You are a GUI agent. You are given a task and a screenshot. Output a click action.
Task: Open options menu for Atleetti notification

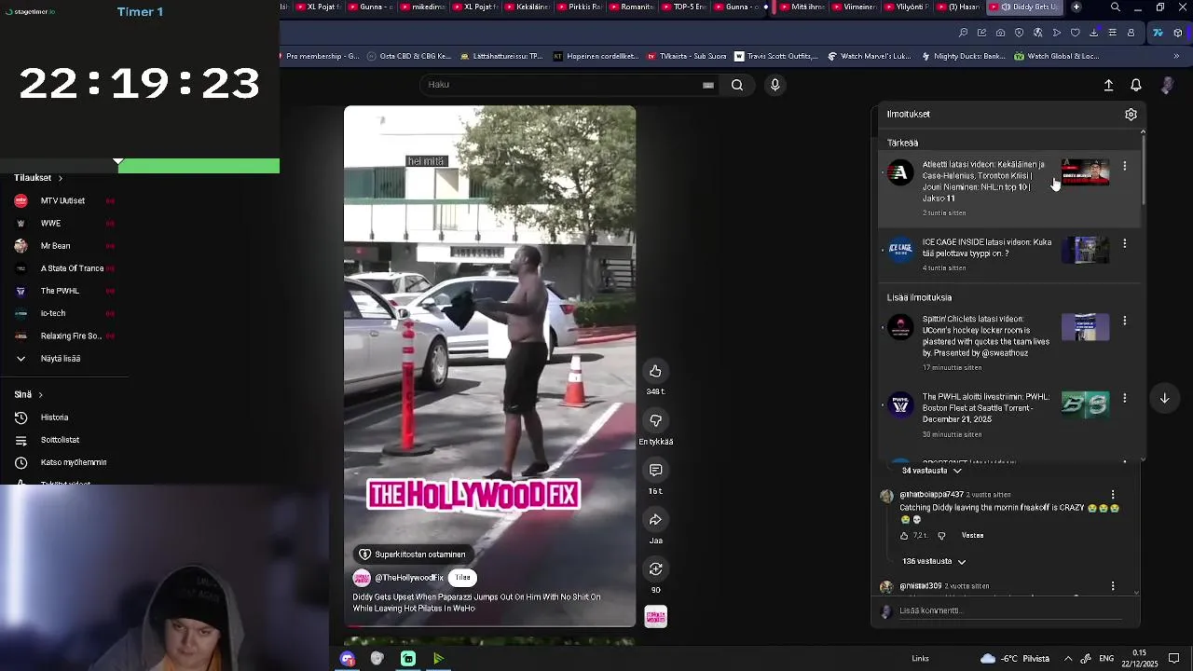[1124, 166]
